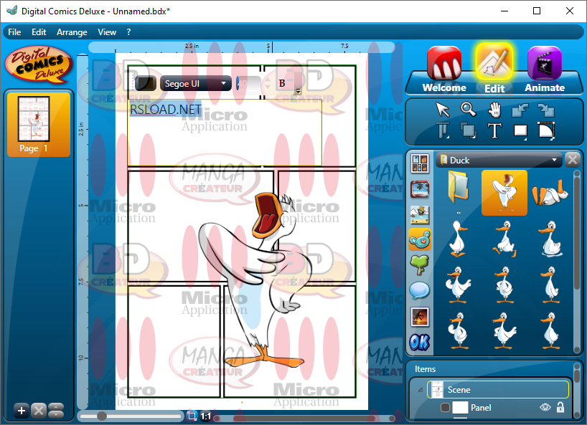The height and width of the screenshot is (425, 587).
Task: Open the characters category with bear icon
Action: coord(420,239)
